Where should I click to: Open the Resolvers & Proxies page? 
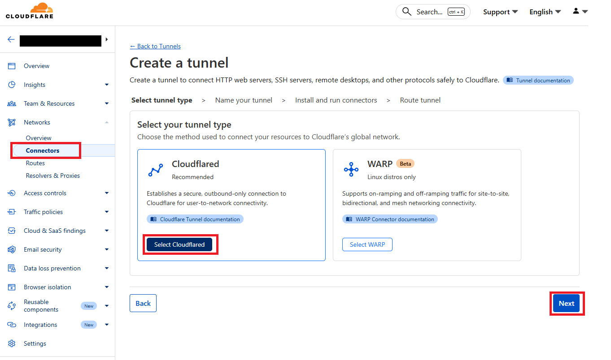(x=52, y=175)
